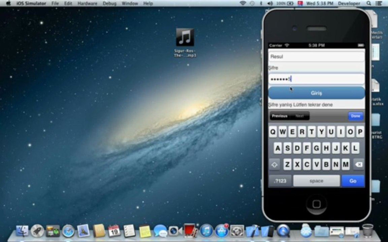Tap the Previous keyboard toolbar button
388x242 pixels.
280,116
